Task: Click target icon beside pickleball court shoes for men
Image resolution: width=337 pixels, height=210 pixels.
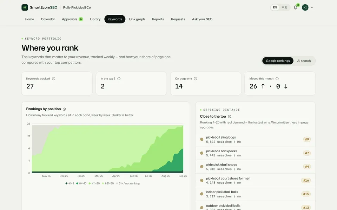Action: [x=201, y=181]
